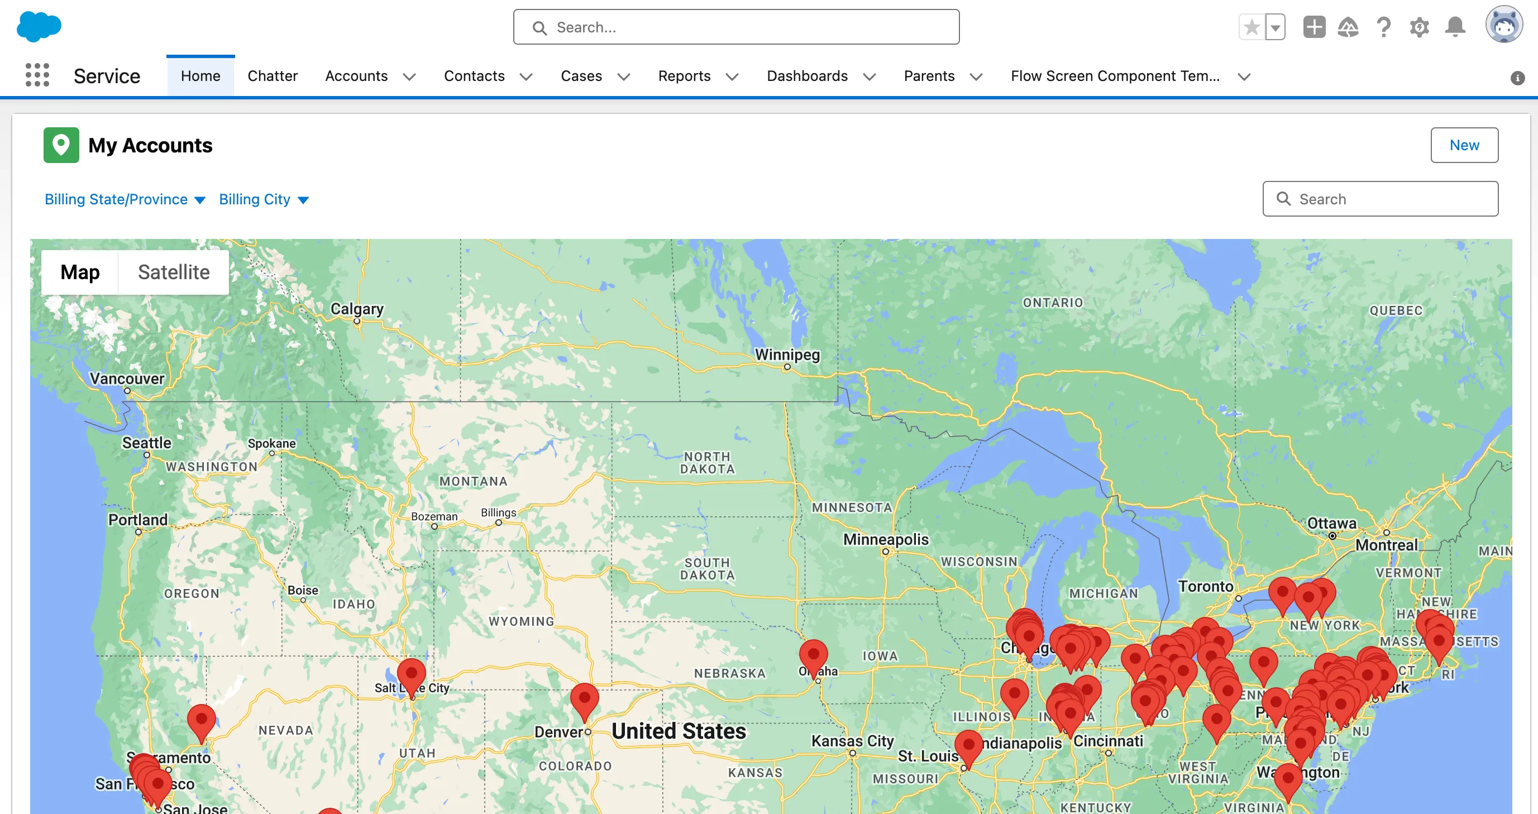The height and width of the screenshot is (814, 1538).
Task: Open the Setup gear icon
Action: click(1419, 27)
